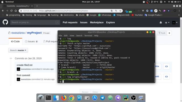Open the etude bookmarks folder
182x102 pixels.
(80, 15)
